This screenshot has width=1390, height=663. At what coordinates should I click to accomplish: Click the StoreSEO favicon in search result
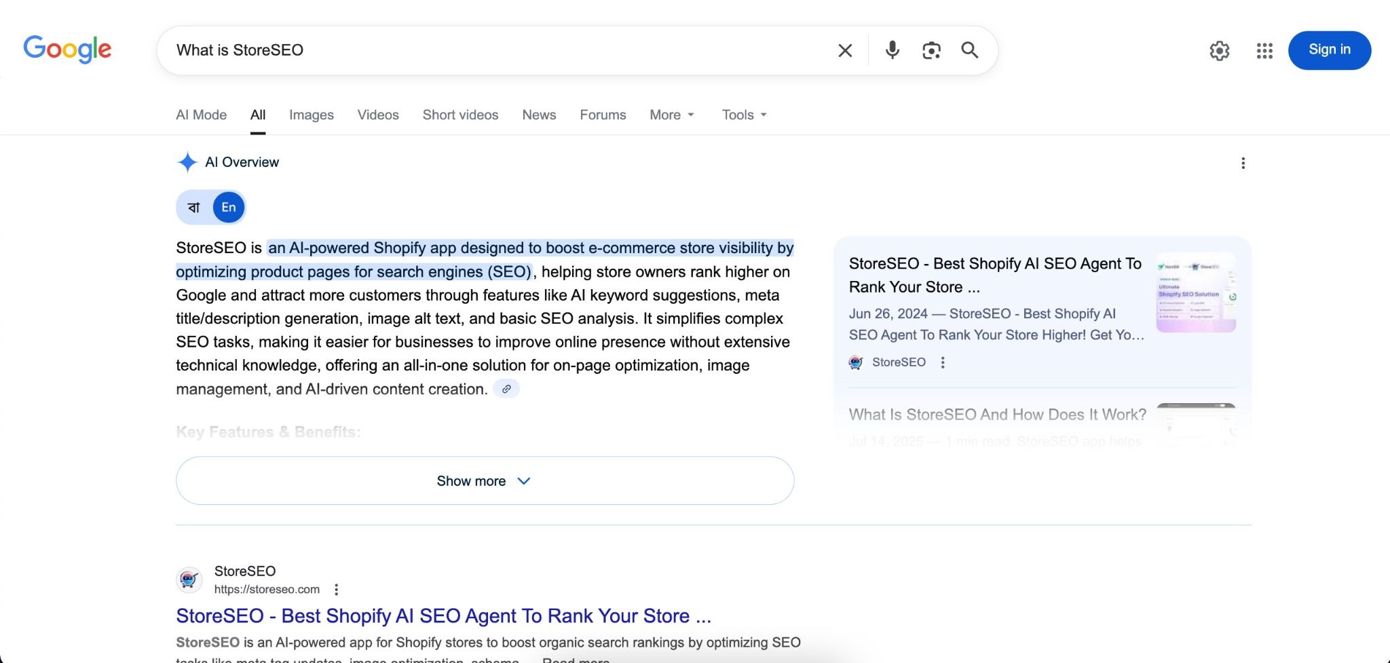click(x=189, y=580)
